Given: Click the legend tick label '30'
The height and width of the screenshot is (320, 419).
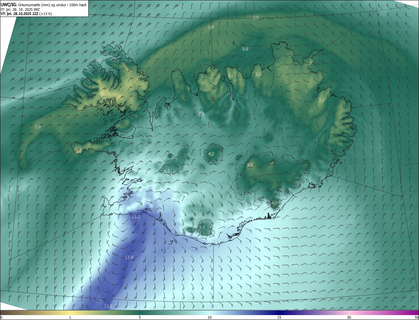Looking at the screenshot, I should tap(349, 318).
